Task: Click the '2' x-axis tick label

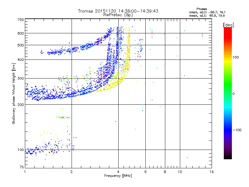Action: pyautogui.click(x=72, y=172)
